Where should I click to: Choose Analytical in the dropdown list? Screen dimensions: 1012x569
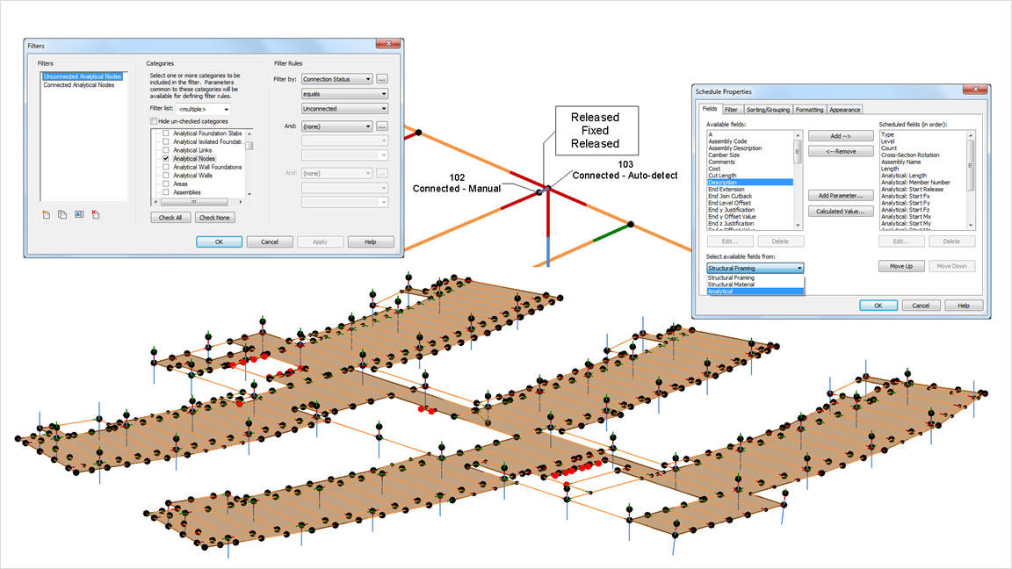(755, 292)
